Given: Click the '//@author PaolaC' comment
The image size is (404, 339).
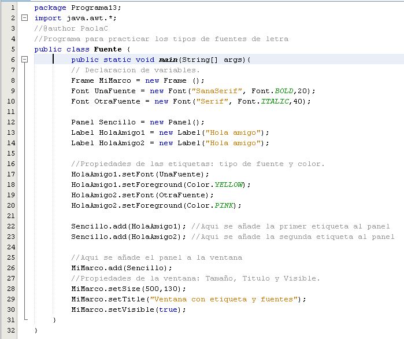Looking at the screenshot, I should pos(71,28).
